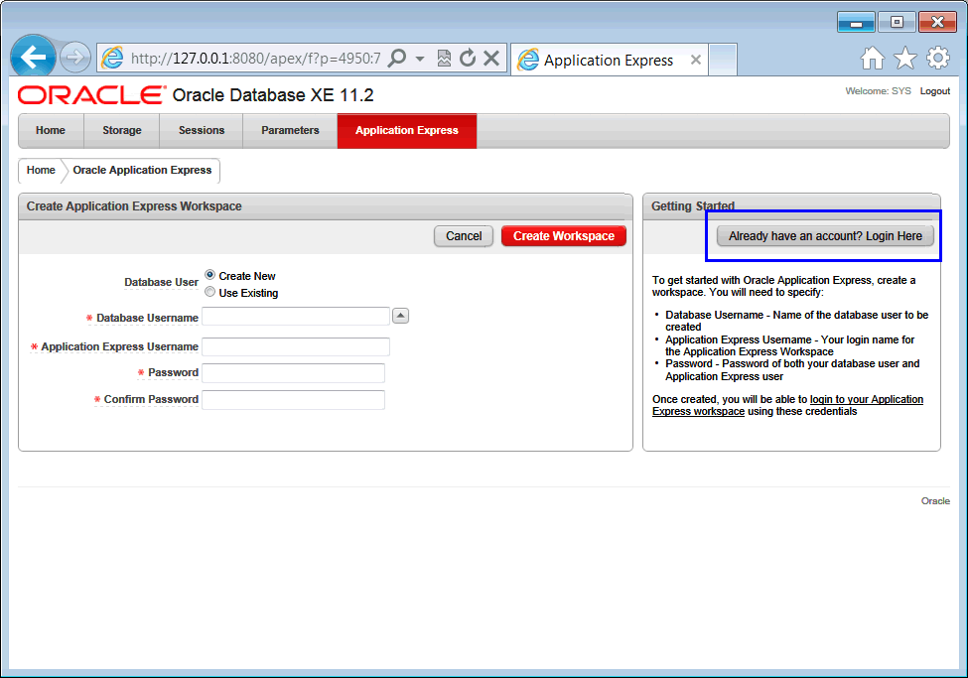Click the browser forward arrow button
This screenshot has height=678, width=968.
click(x=75, y=58)
